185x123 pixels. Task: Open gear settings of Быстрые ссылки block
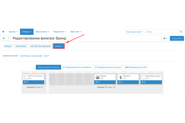(143, 82)
